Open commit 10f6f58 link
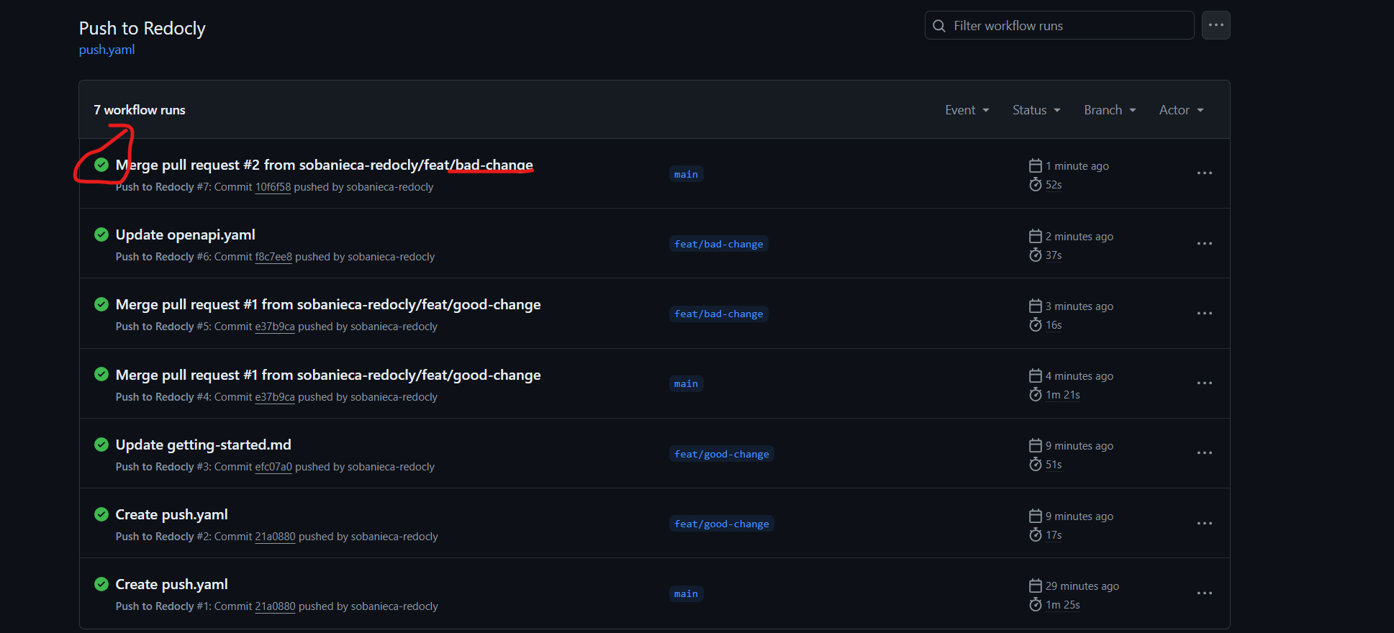This screenshot has width=1394, height=633. (273, 187)
